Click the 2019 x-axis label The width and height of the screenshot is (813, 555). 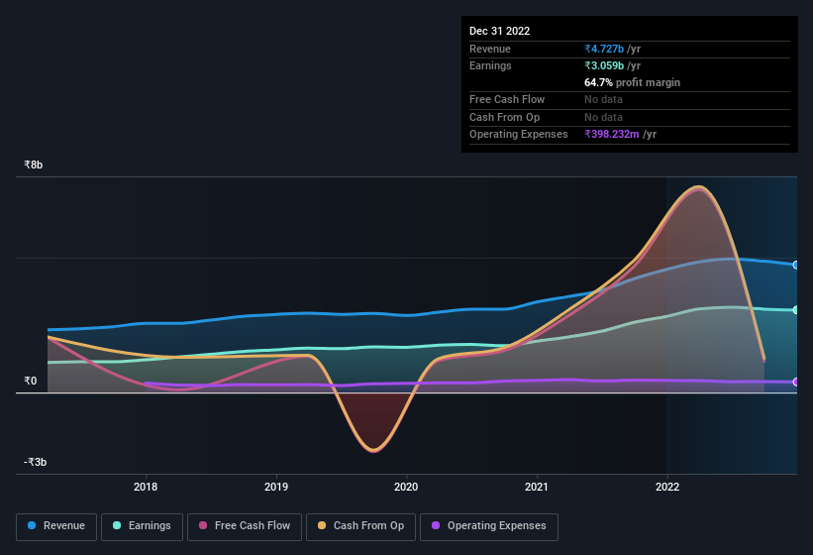[x=276, y=487]
